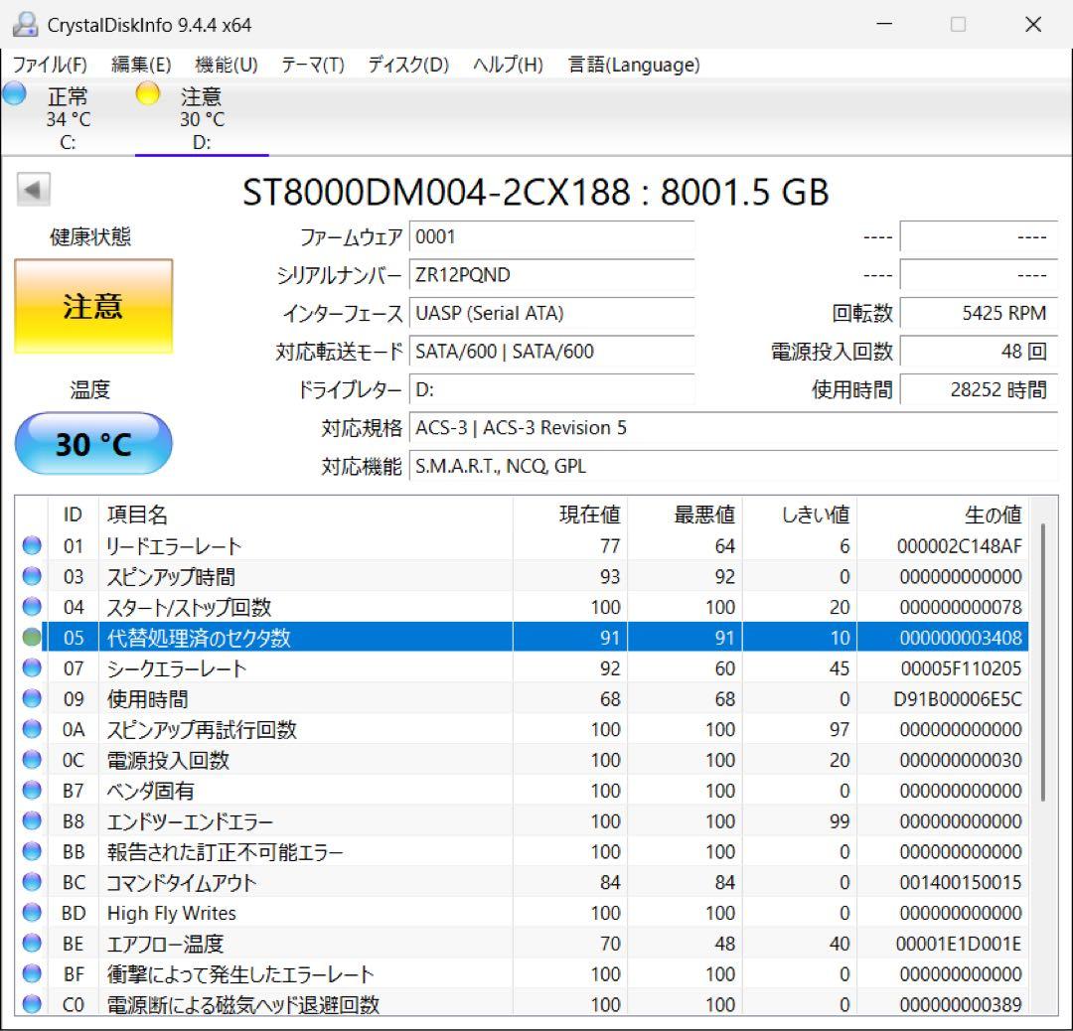Select row 01 リードエラーレート
This screenshot has width=1073, height=1031.
coord(523,546)
